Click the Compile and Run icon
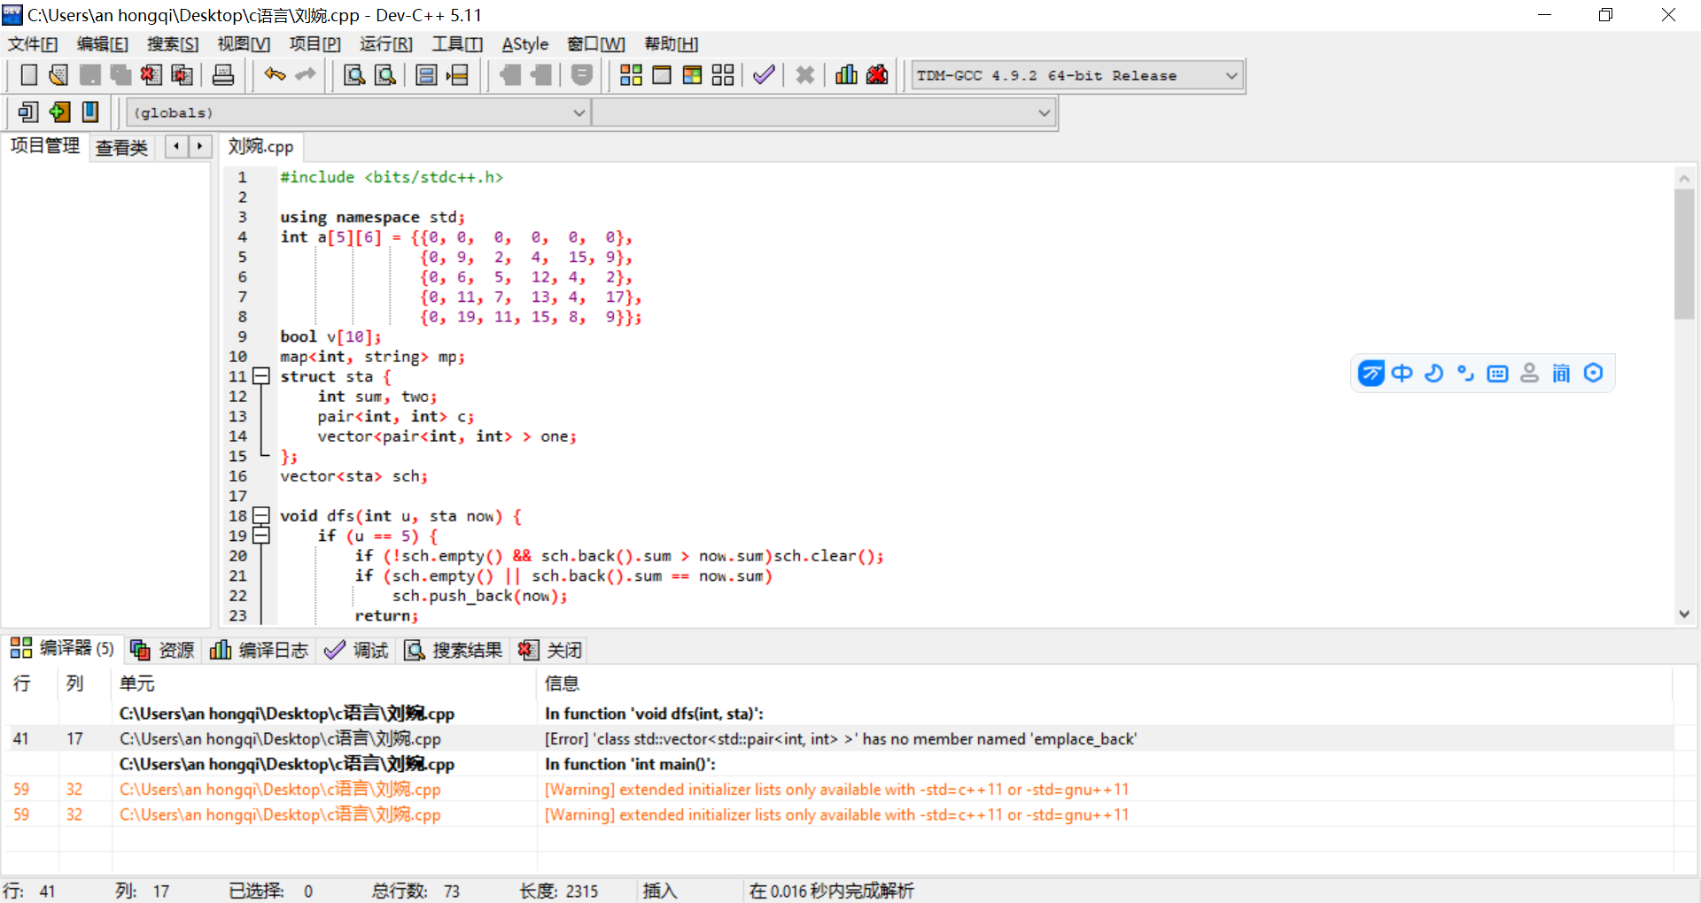1701x903 pixels. click(693, 75)
